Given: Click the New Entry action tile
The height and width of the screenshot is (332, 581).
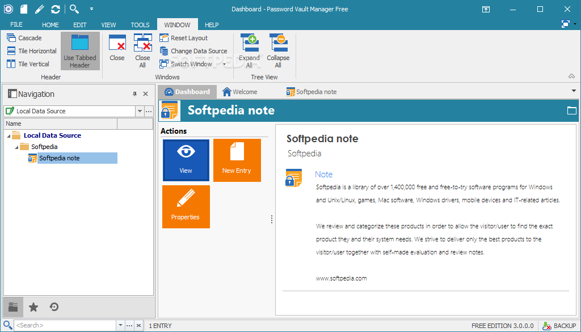Looking at the screenshot, I should pos(237,160).
